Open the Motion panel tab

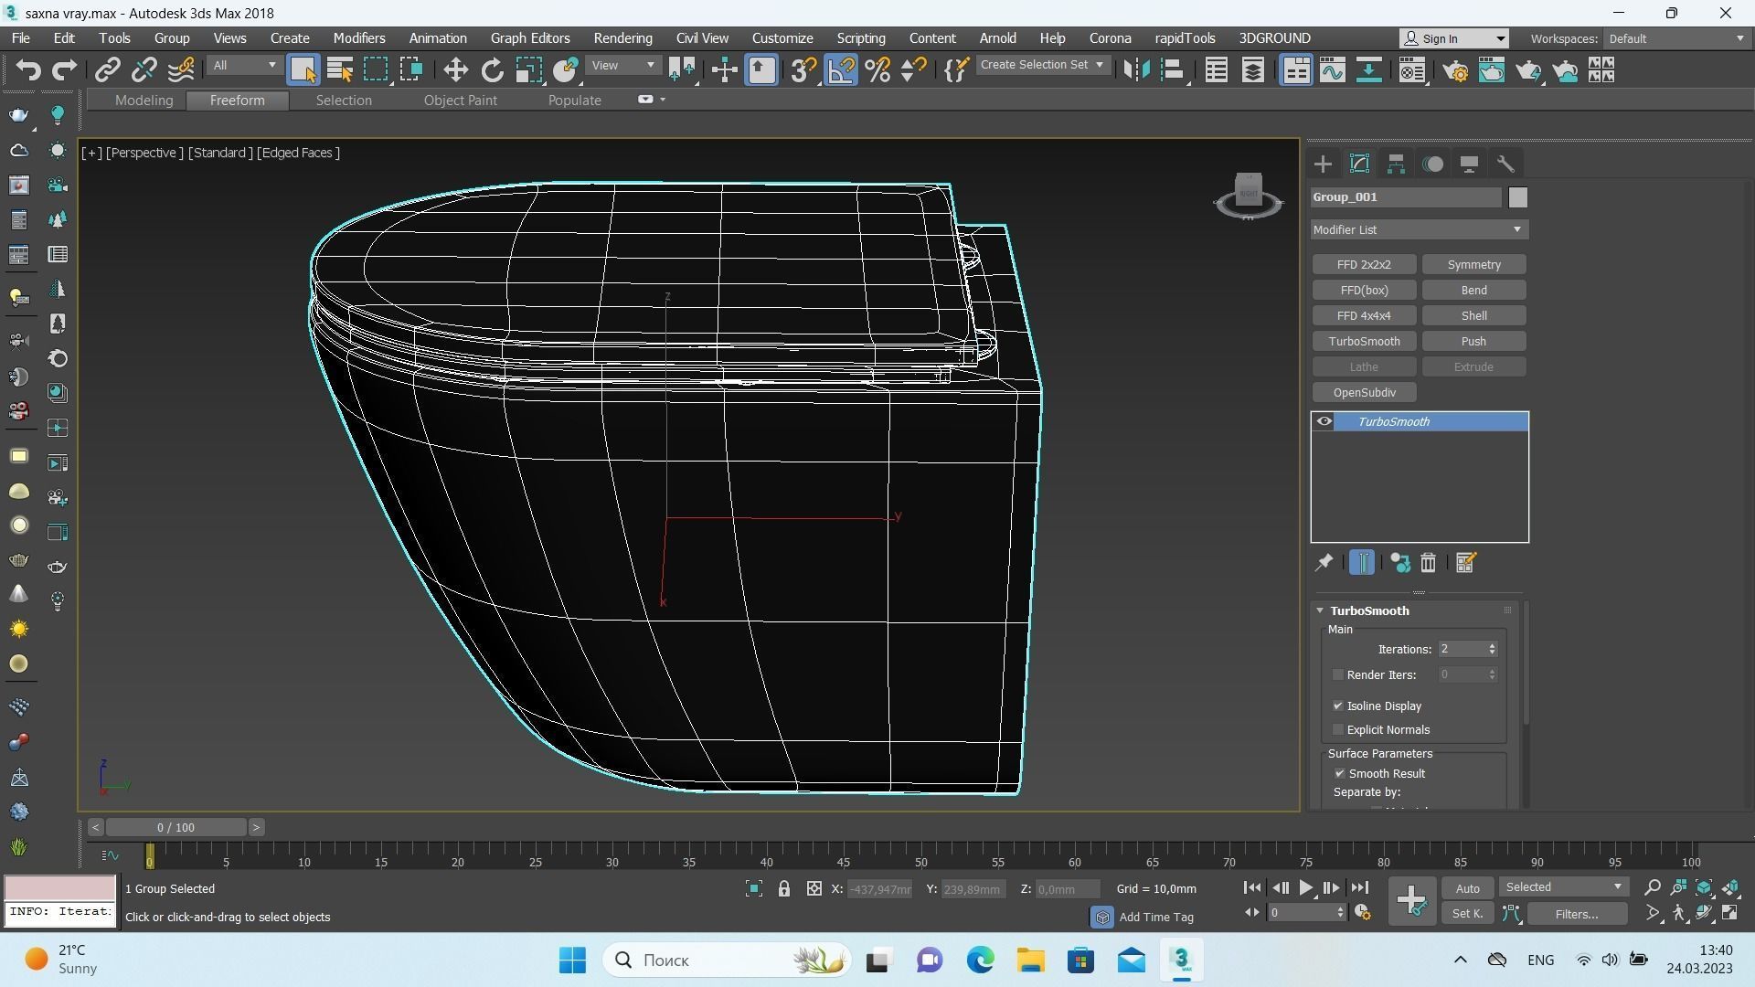1433,164
